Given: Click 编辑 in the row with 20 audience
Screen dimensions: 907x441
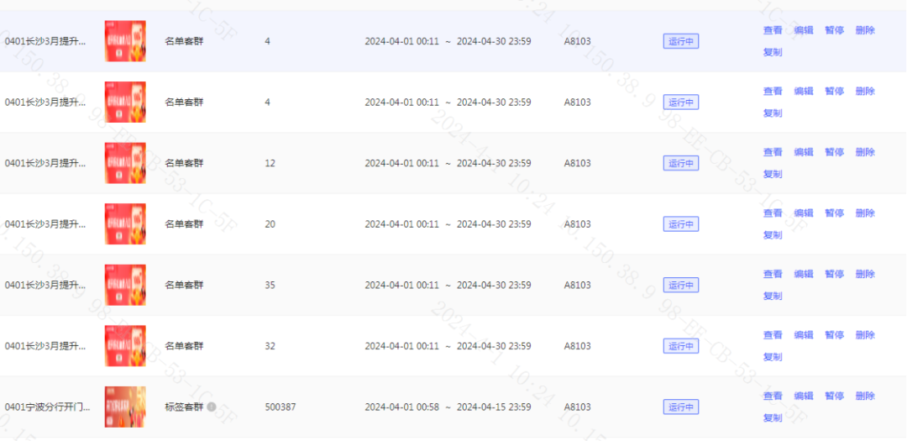Looking at the screenshot, I should point(804,213).
